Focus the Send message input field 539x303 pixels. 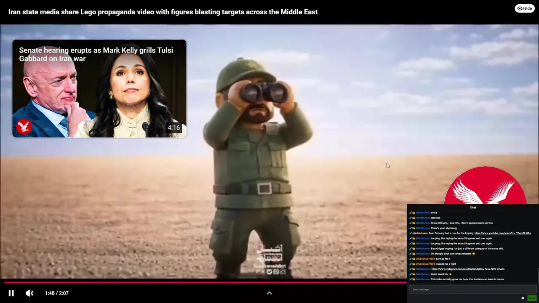tap(472, 290)
